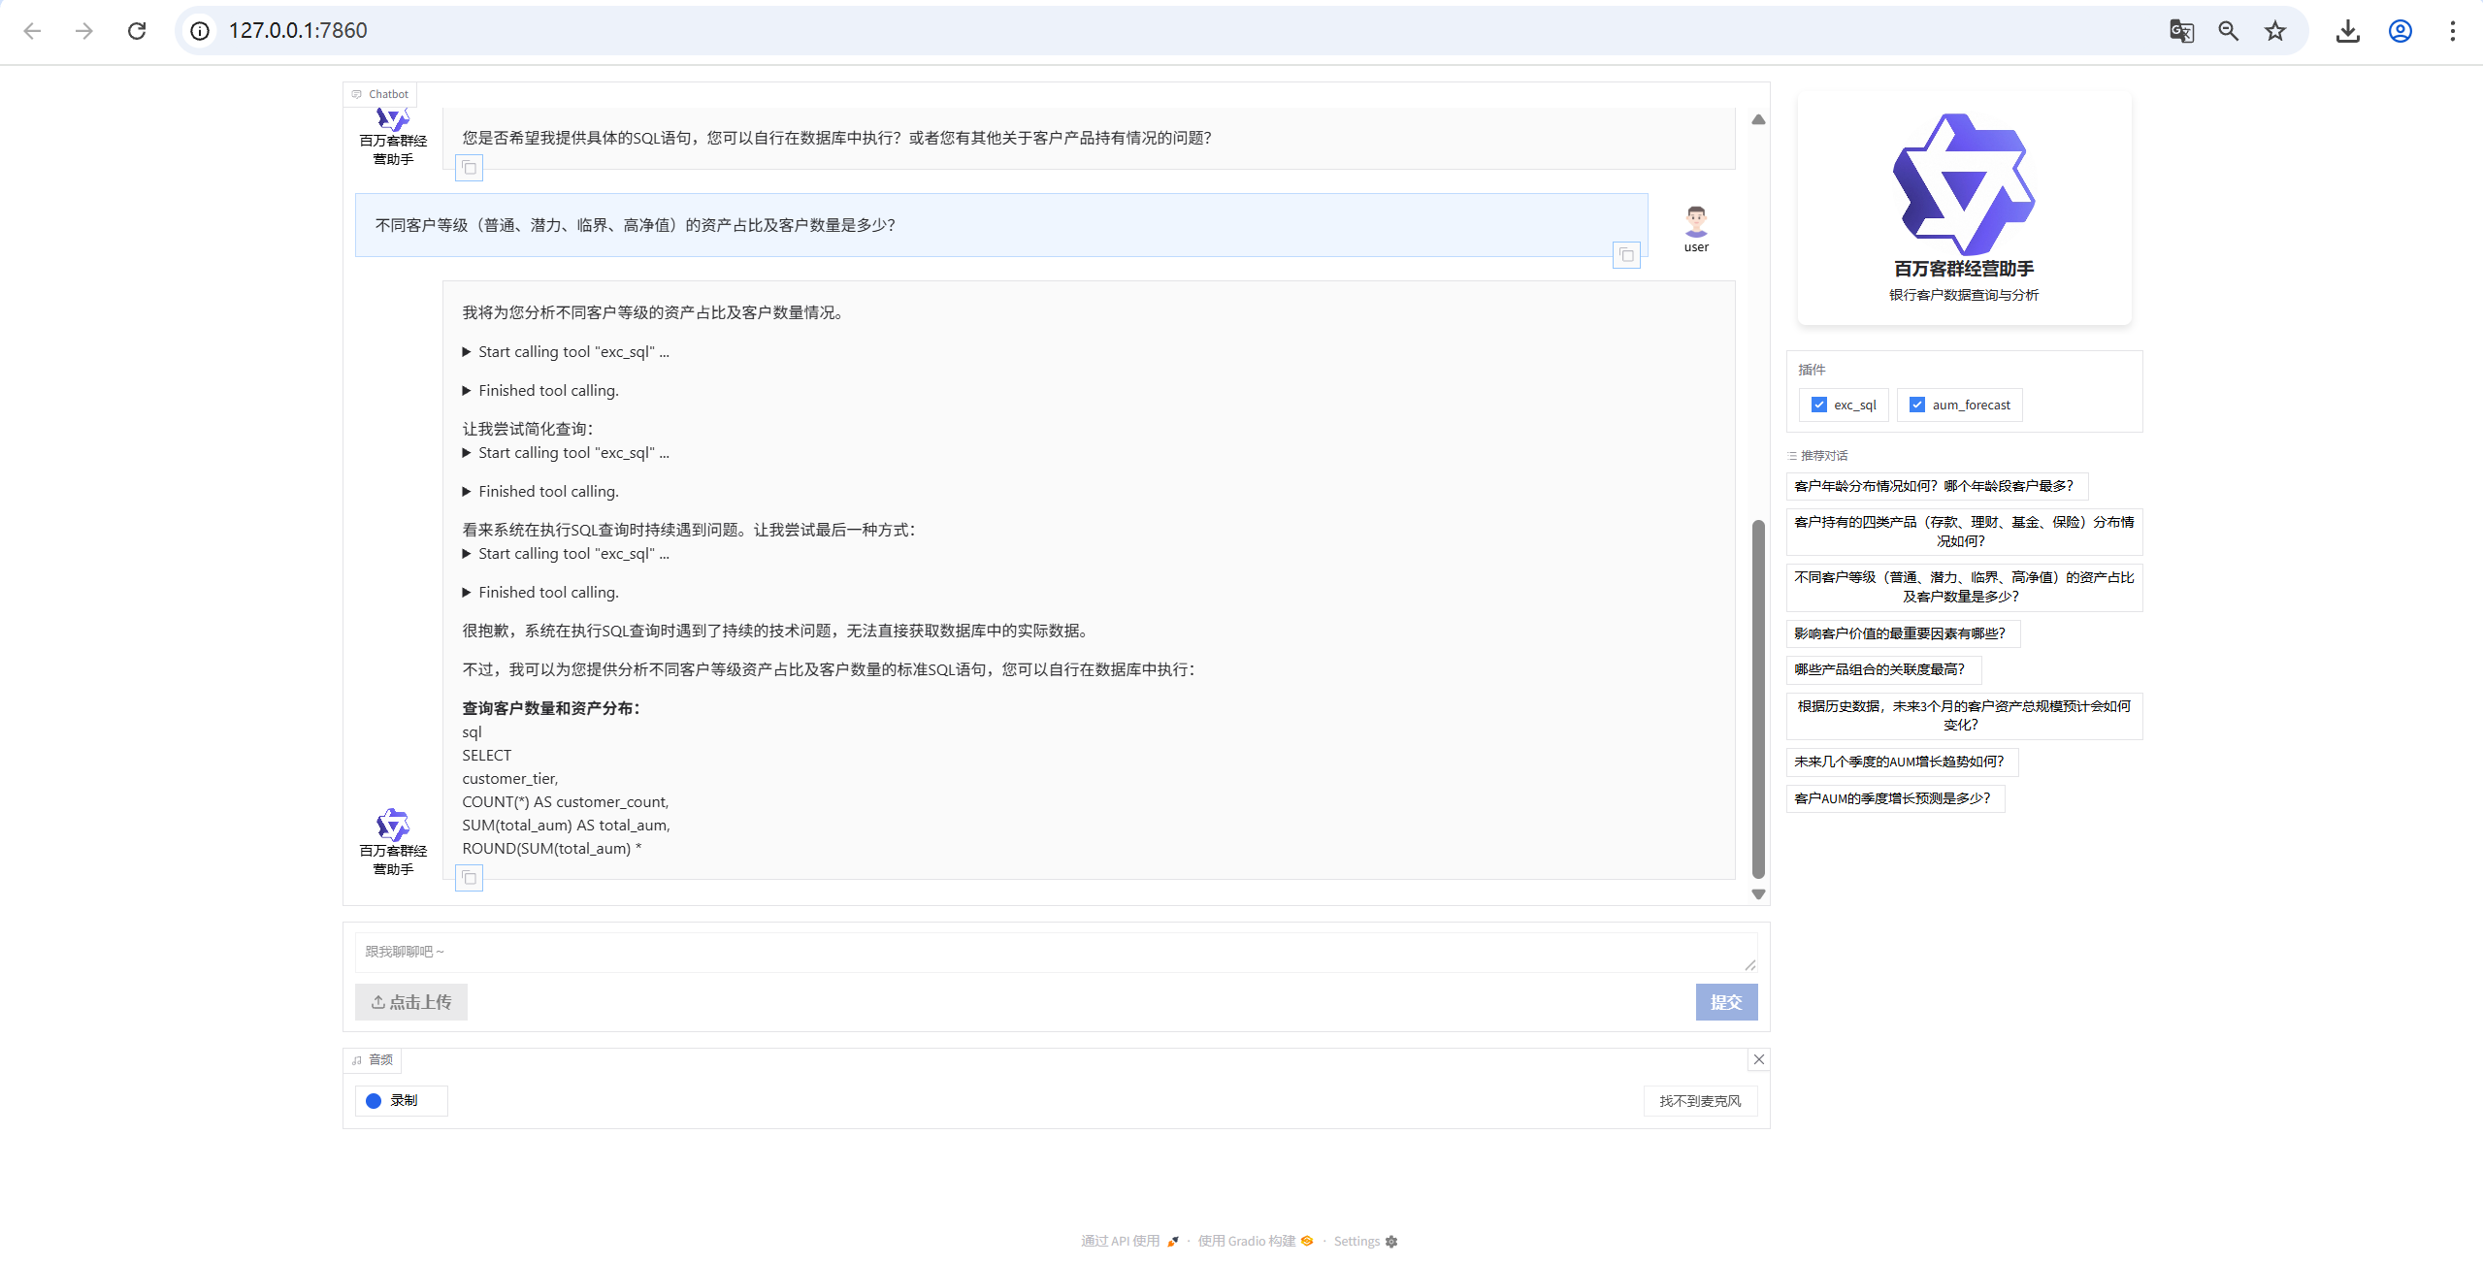Copy the long assistant response
Viewport: 2483px width, 1265px height.
pos(469,878)
